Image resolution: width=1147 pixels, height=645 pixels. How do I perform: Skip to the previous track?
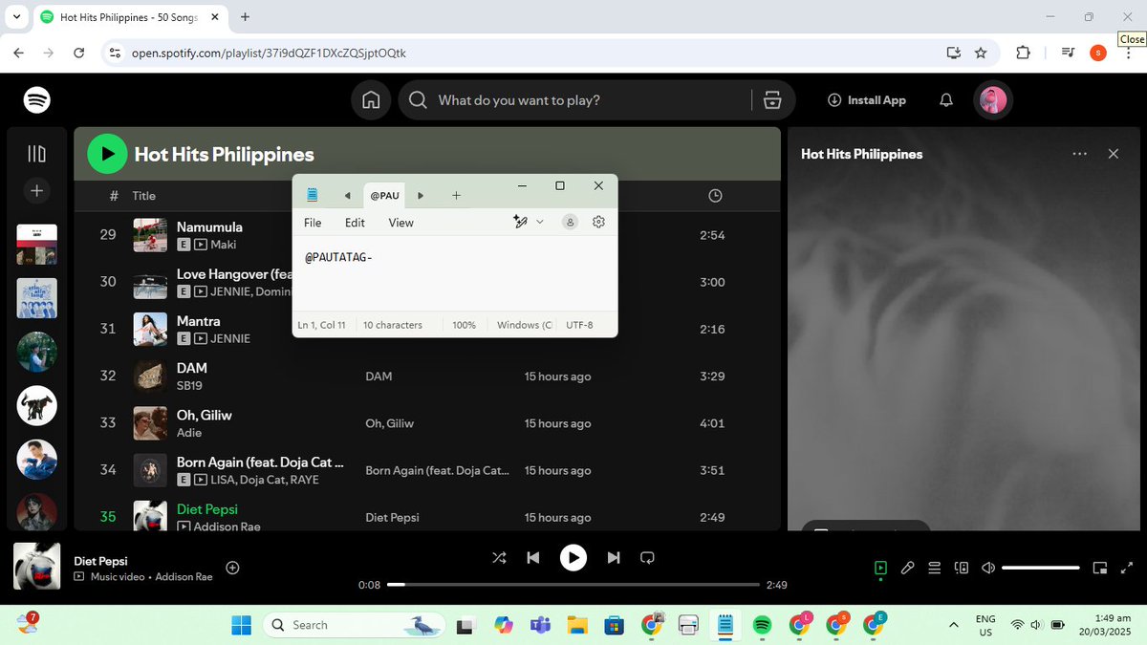tap(533, 557)
